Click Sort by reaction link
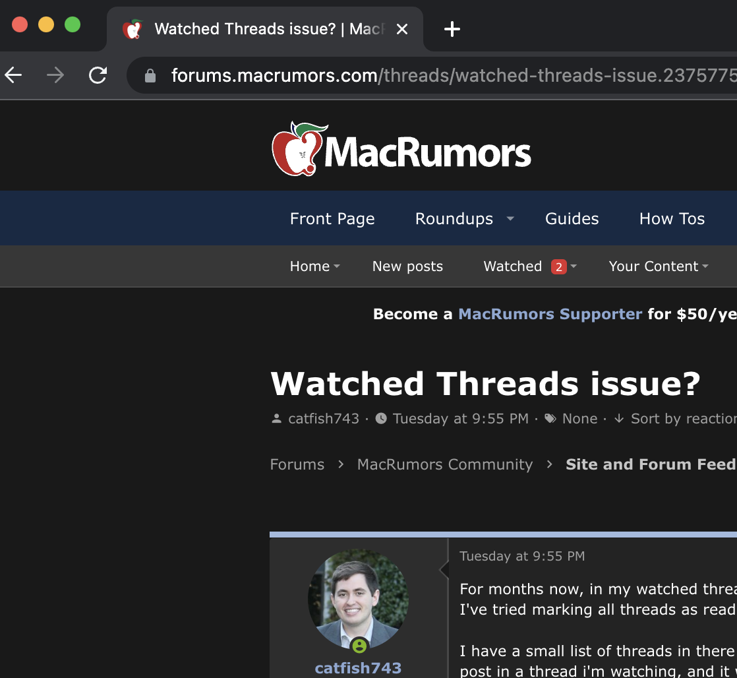 click(x=684, y=418)
